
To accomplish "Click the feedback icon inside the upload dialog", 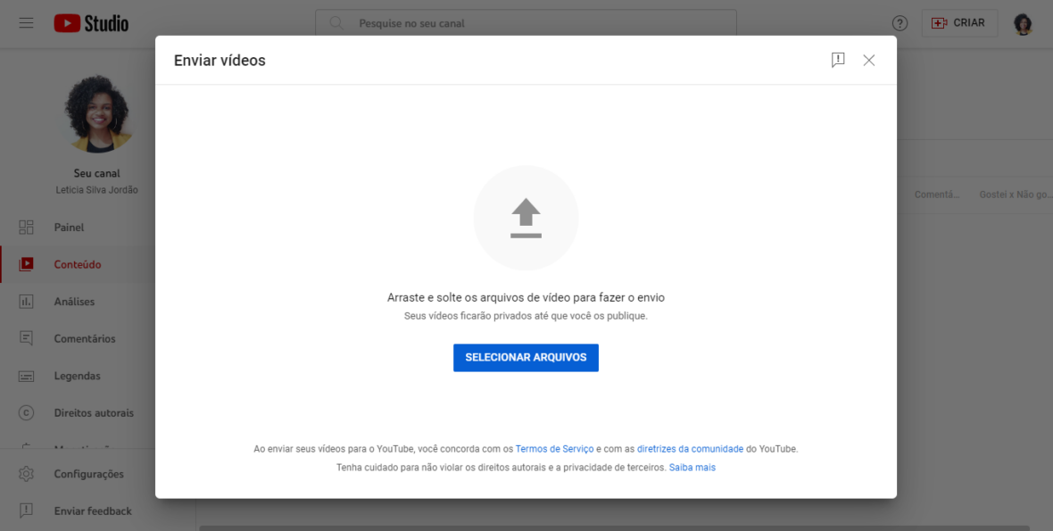I will click(837, 60).
